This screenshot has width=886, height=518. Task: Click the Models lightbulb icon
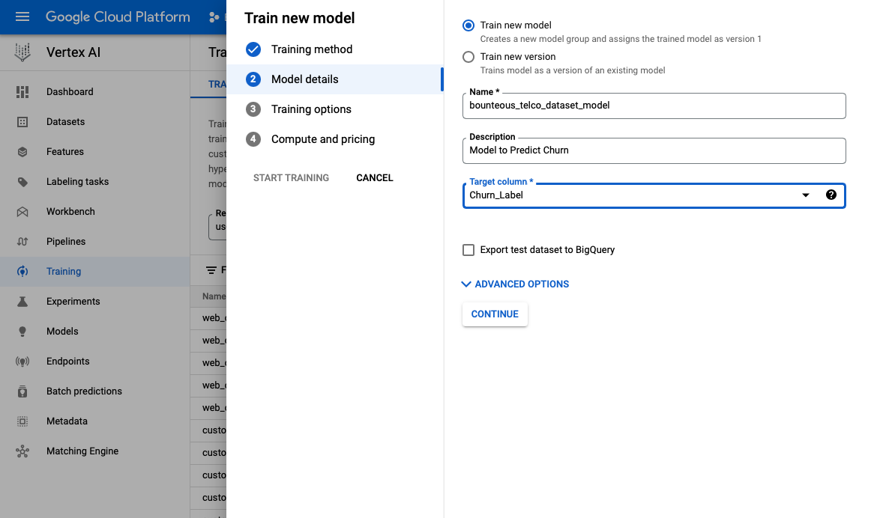click(x=22, y=331)
